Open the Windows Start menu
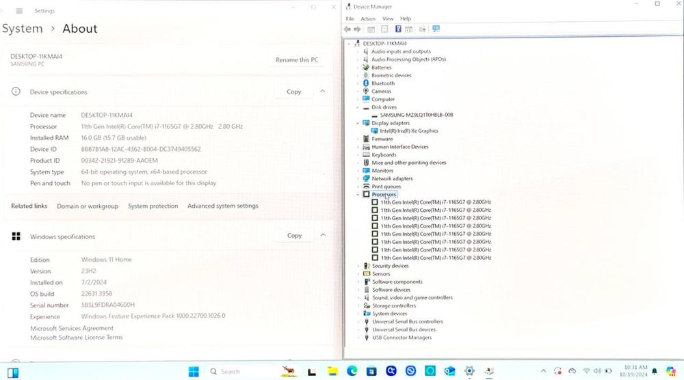Screen dimensions: 684x380 pyautogui.click(x=194, y=371)
